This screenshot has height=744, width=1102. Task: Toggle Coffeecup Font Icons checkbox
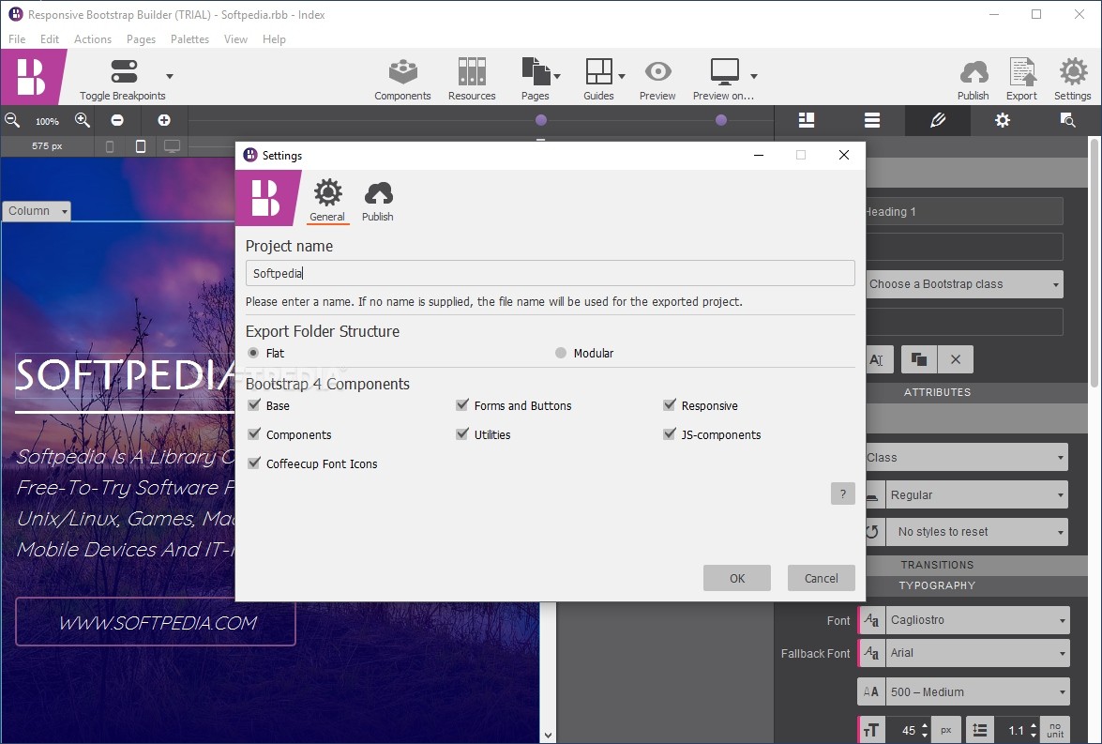[254, 463]
